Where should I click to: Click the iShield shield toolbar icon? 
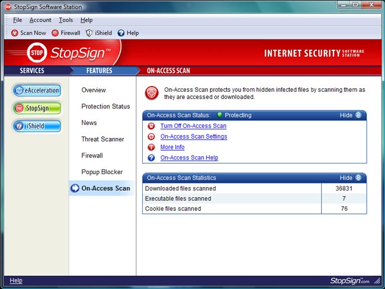pos(89,33)
